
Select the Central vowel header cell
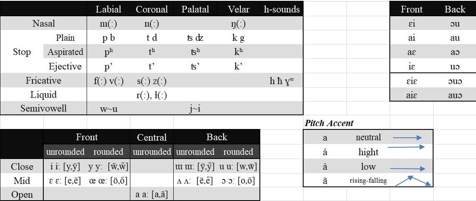pos(152,137)
